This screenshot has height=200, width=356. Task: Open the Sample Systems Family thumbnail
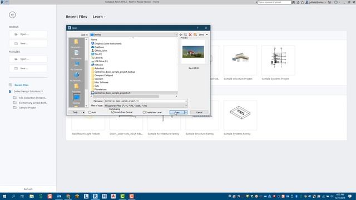[x=240, y=115]
